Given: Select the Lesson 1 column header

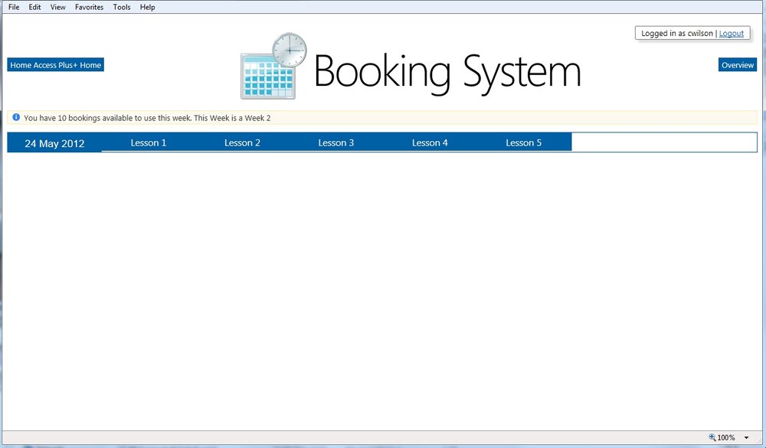Looking at the screenshot, I should (149, 142).
